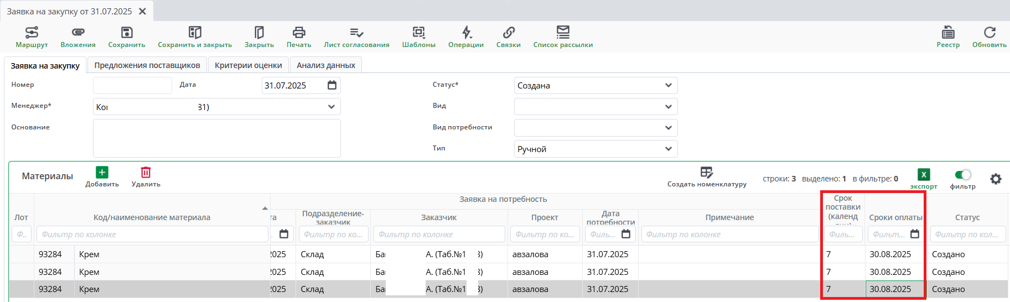Switch to the Критерии оценки tab

(248, 65)
